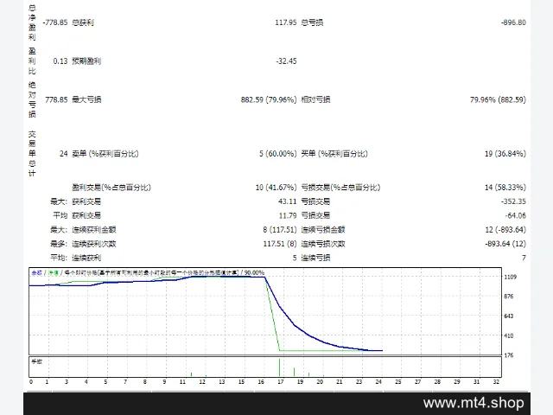
Task: Select the 盈利交易(%占总百分比) label
Action: point(111,187)
